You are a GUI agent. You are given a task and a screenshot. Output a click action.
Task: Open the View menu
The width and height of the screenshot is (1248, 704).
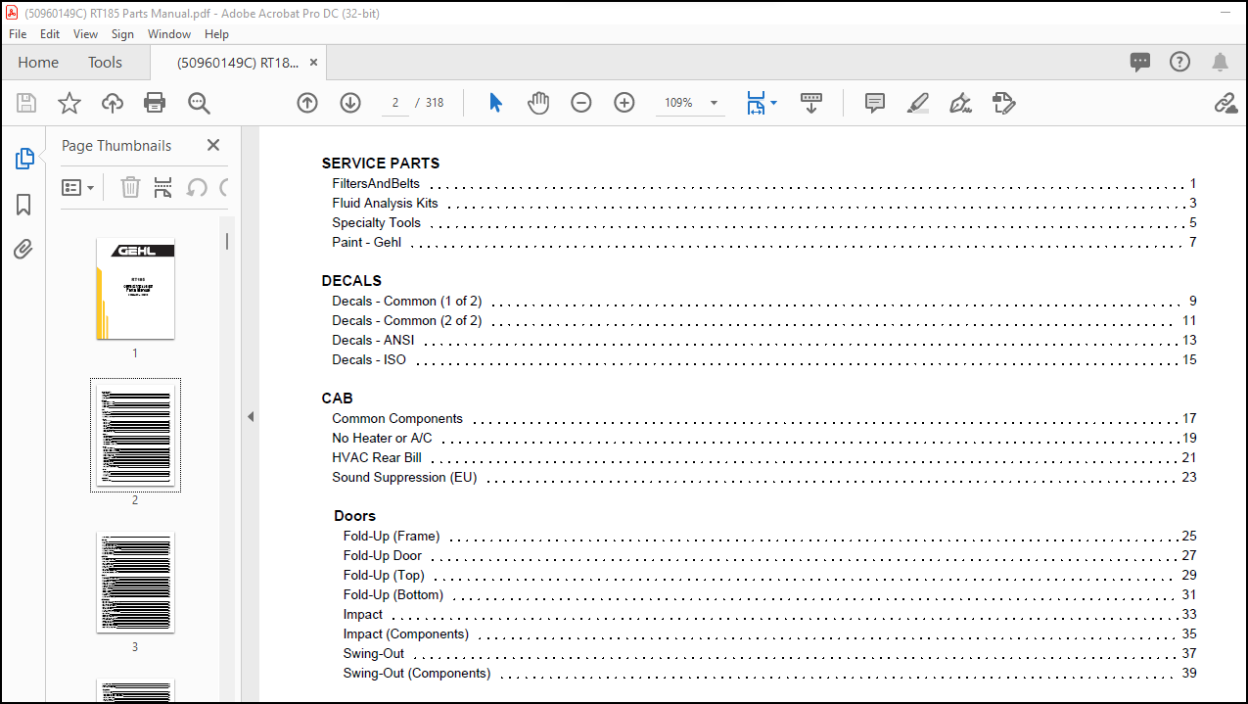(86, 33)
